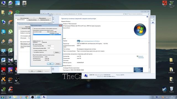Launch Skype from the desktop
Screen dimensions: 177x99
[x=3, y=32]
